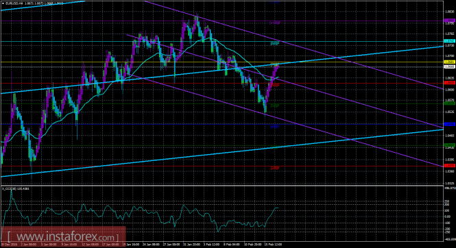Click the yellow 1.0681 price tag
The height and width of the screenshot is (248, 456).
(x=450, y=62)
